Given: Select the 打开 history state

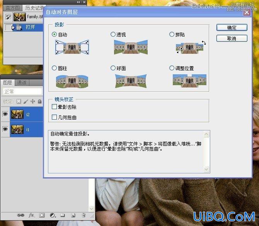Looking at the screenshot, I should pyautogui.click(x=28, y=27).
